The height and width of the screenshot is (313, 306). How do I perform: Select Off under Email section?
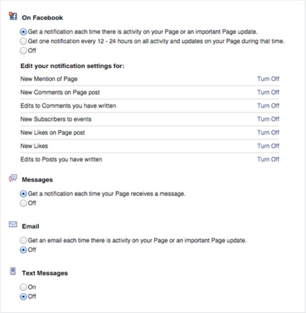point(23,250)
